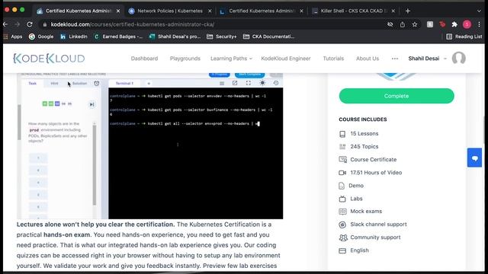Image resolution: width=488 pixels, height=274 pixels.
Task: Select the lab Solution tab
Action: pyautogui.click(x=79, y=83)
